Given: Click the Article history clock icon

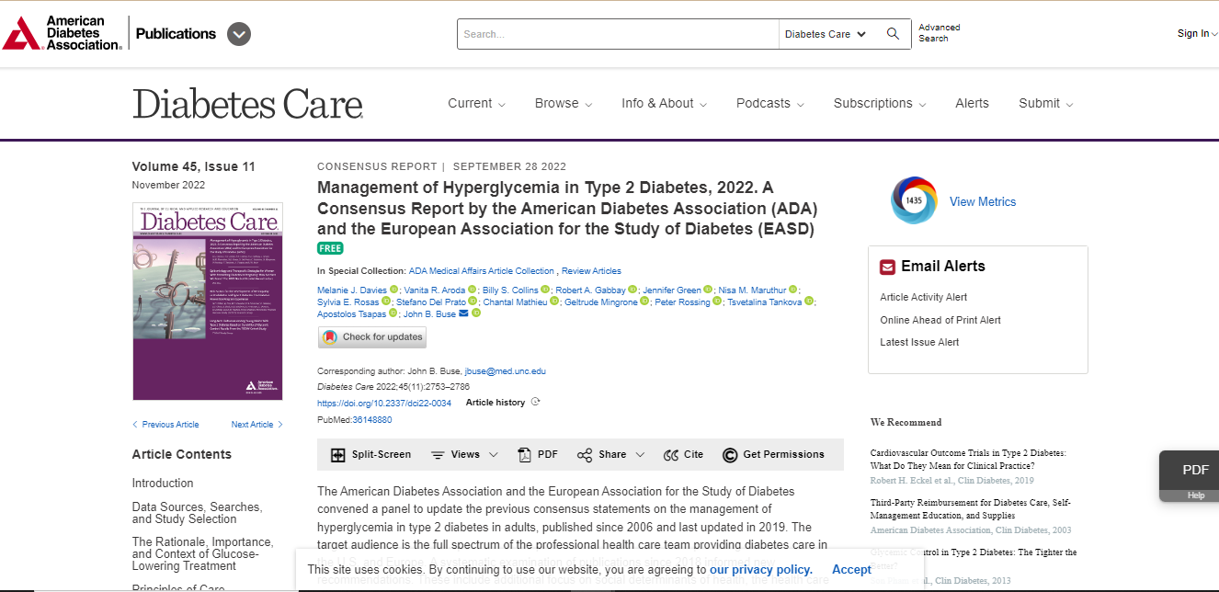Looking at the screenshot, I should coord(533,402).
